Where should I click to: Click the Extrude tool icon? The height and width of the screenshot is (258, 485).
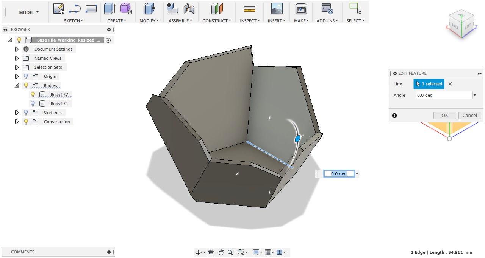[x=110, y=8]
